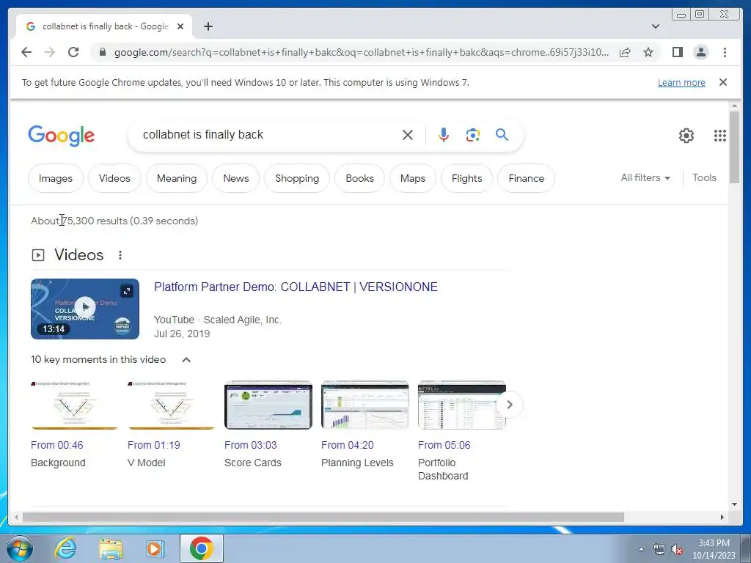This screenshot has width=751, height=563.
Task: Open a new tab
Action: (208, 26)
